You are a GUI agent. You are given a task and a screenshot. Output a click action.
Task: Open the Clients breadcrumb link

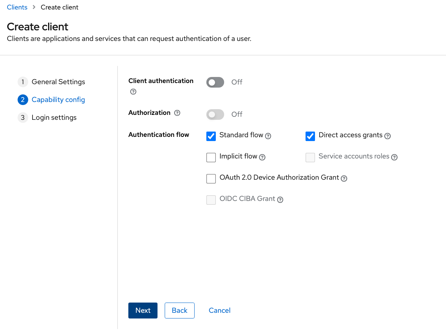click(x=17, y=7)
